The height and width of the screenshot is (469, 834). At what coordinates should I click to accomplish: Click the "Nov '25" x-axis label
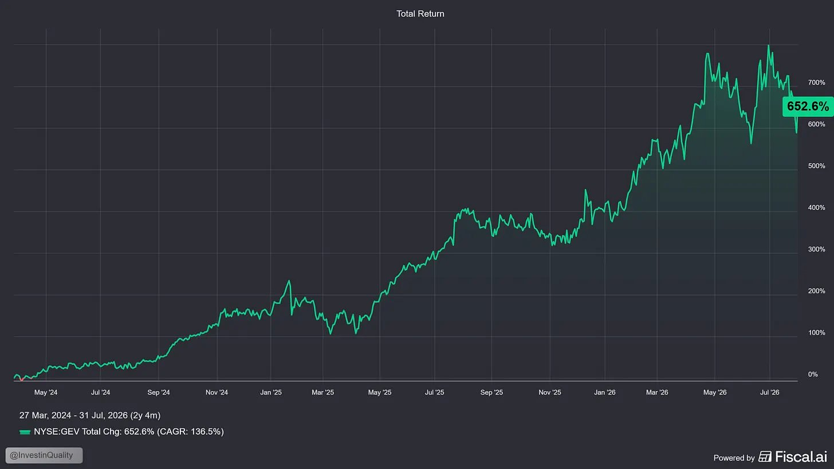(x=550, y=392)
